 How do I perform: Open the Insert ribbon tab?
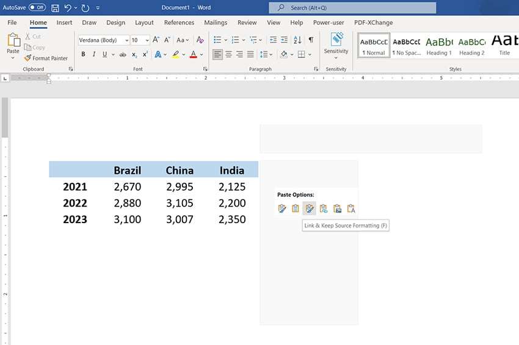pos(64,23)
